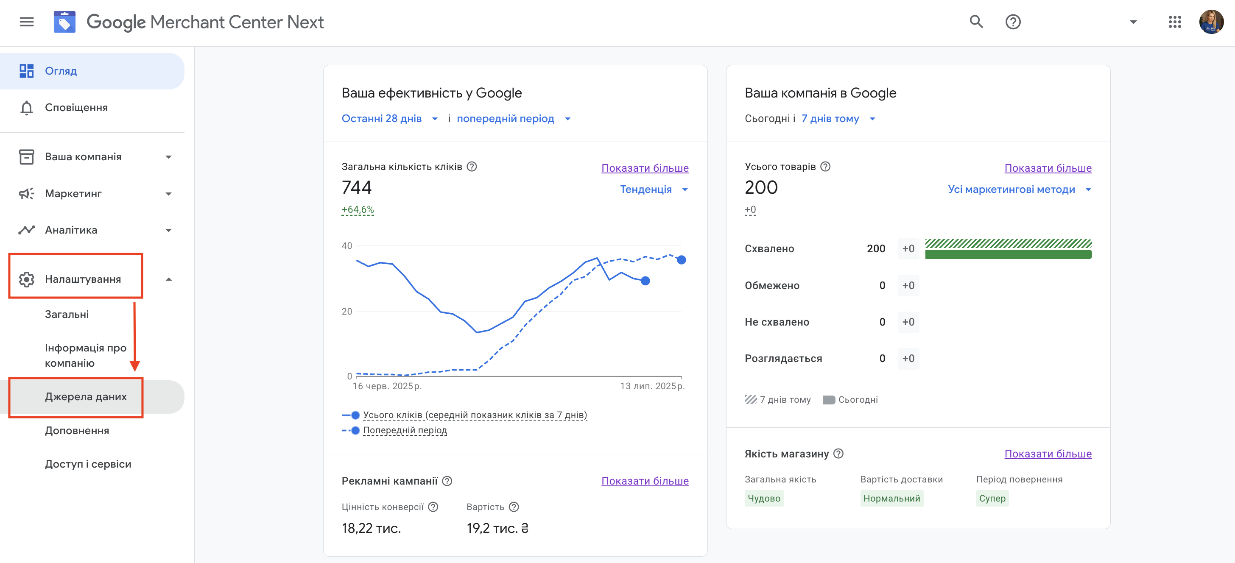Click Показати більше for total clicks

tap(645, 168)
